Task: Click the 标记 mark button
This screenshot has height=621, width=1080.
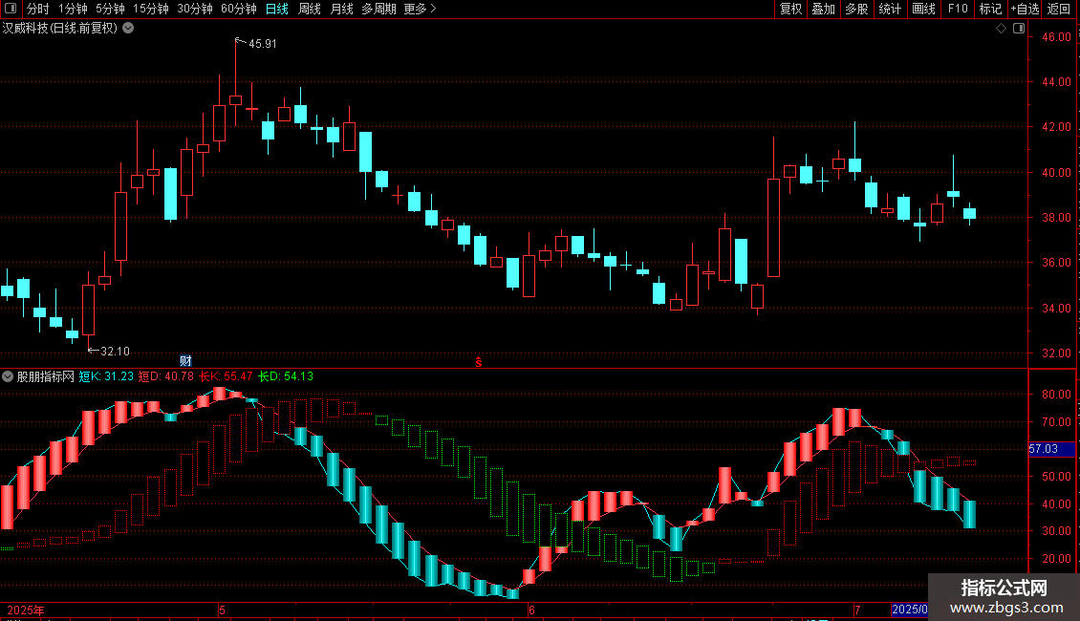Action: pyautogui.click(x=990, y=9)
